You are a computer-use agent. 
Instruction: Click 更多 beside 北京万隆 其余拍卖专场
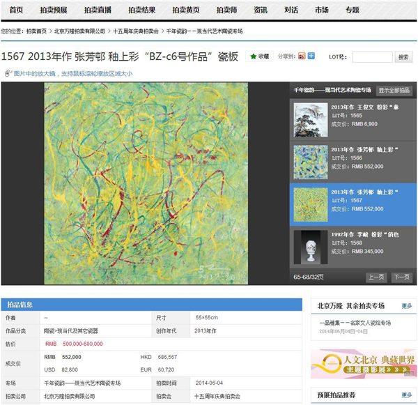[407, 306]
